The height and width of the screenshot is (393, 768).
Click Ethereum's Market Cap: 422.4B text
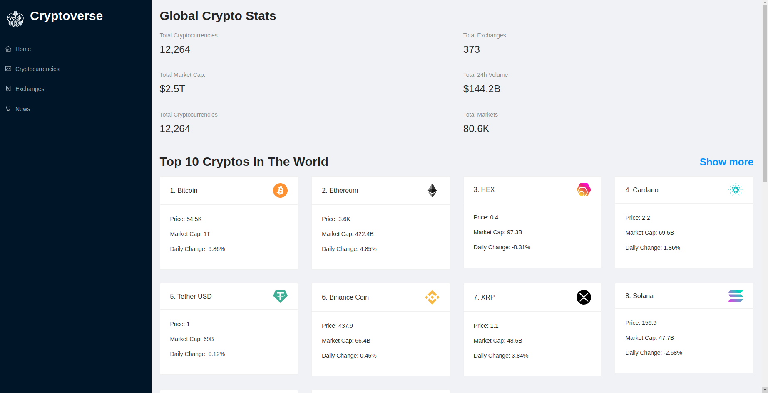[348, 234]
